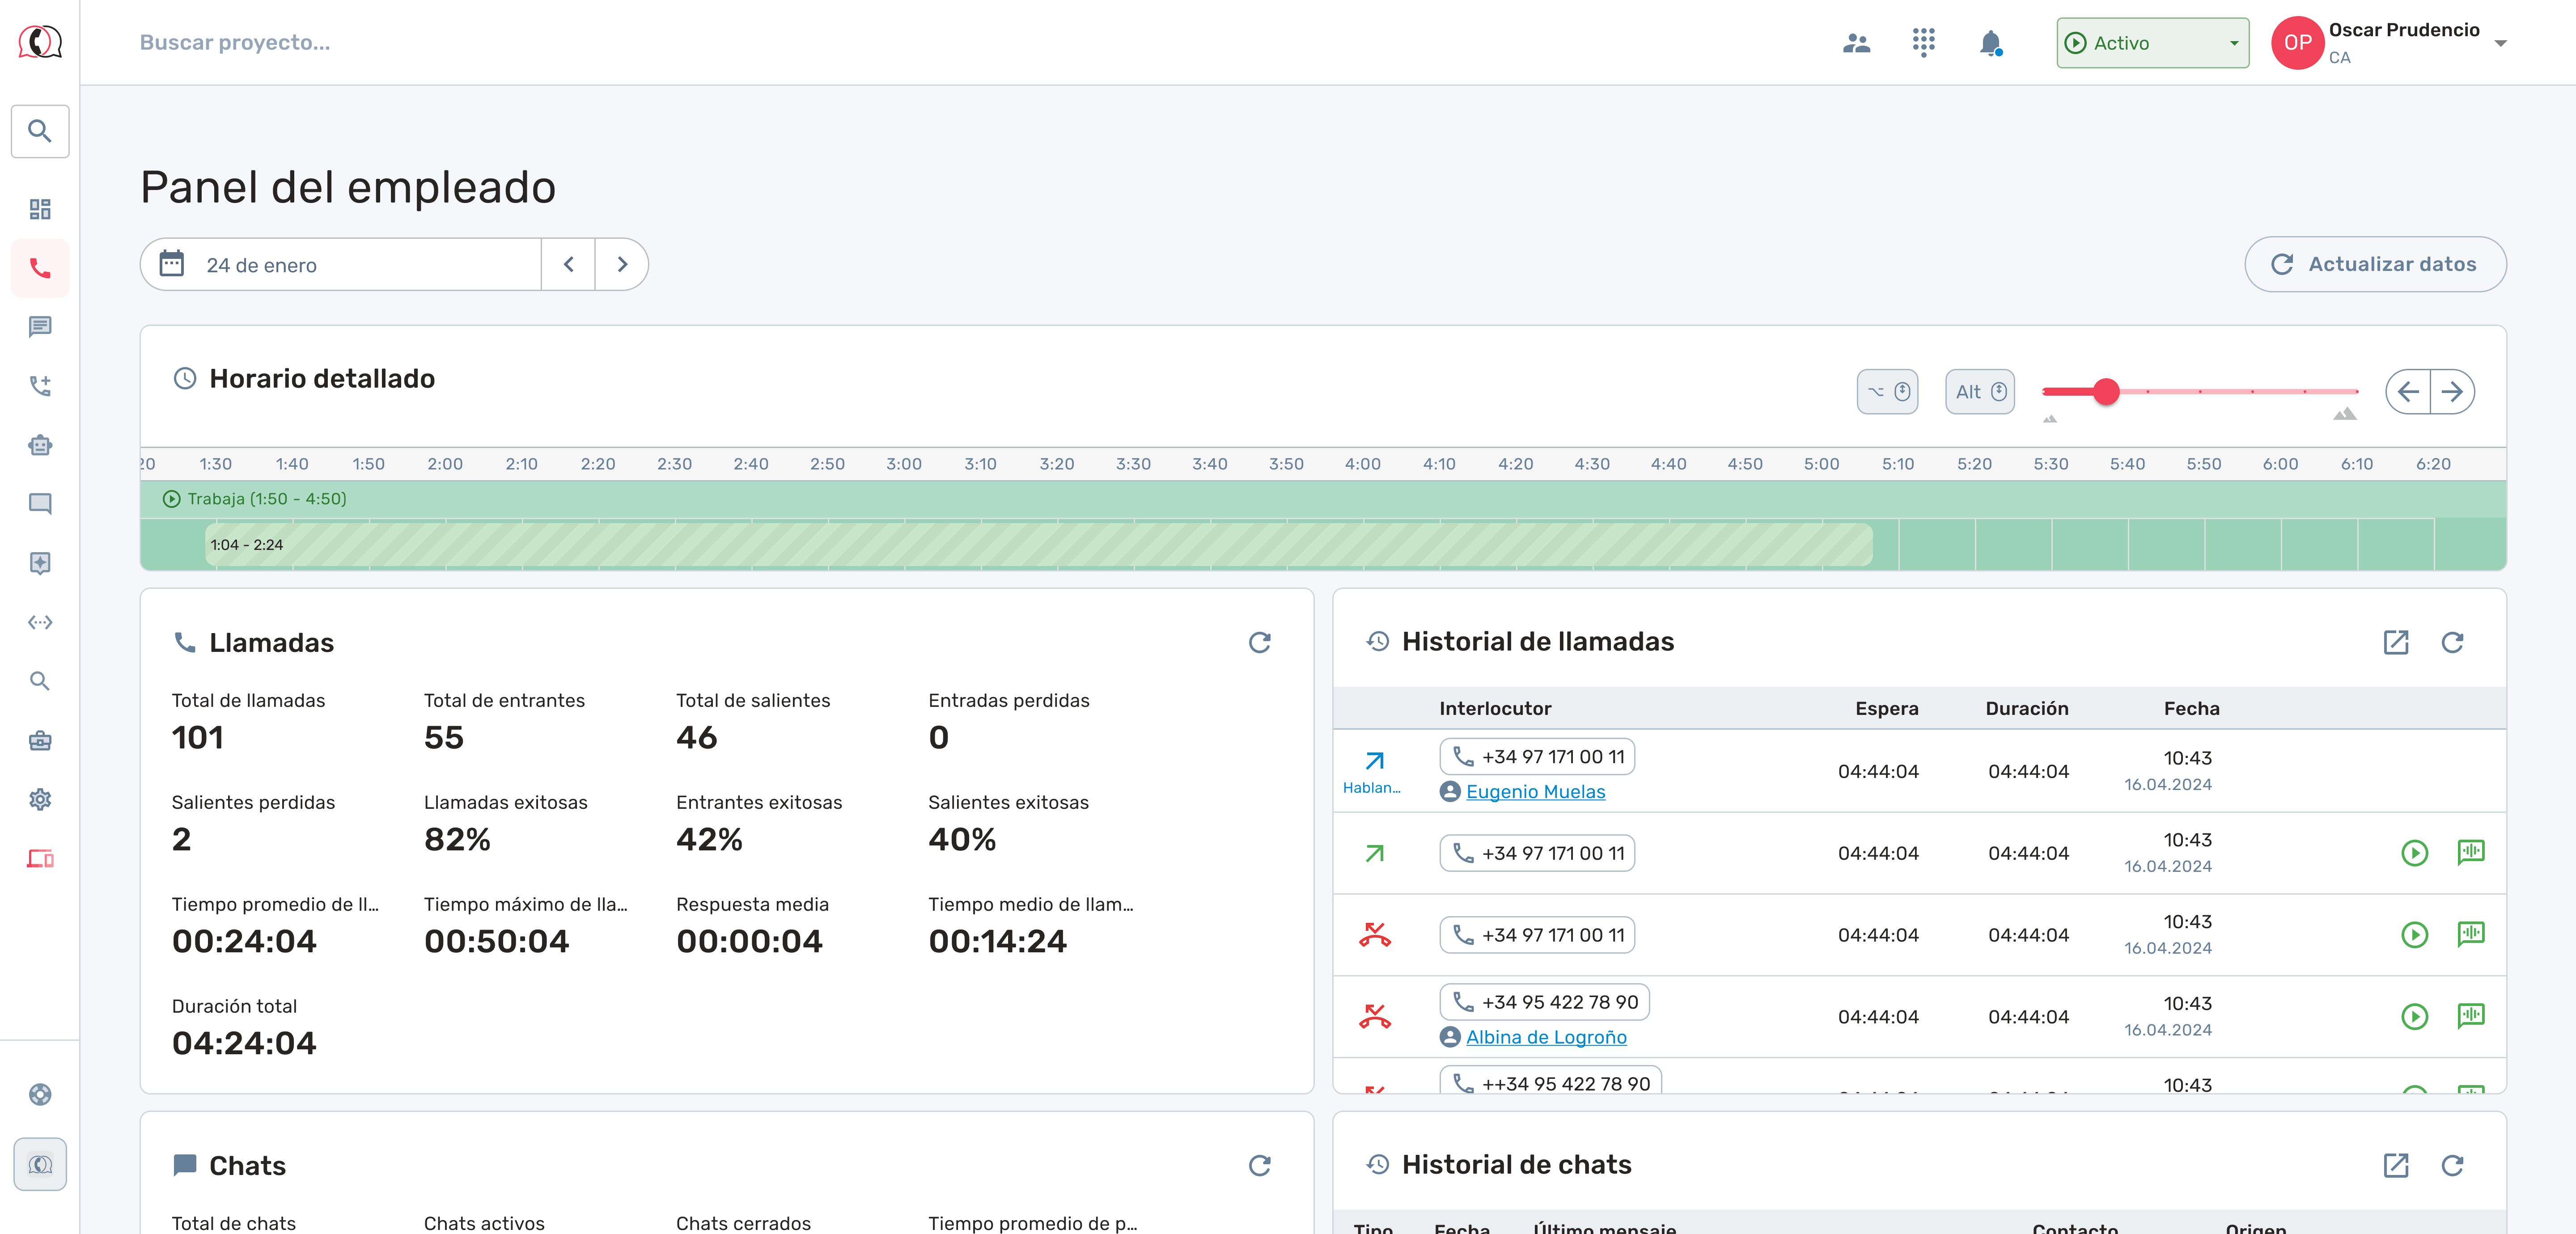Open the notifications bell
Image resolution: width=2576 pixels, height=1234 pixels.
[1990, 43]
